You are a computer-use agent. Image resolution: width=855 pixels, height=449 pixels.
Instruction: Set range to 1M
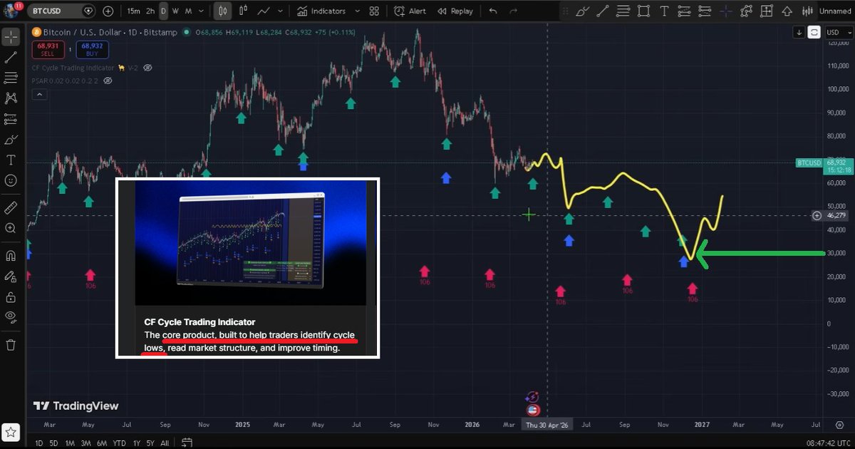click(70, 443)
